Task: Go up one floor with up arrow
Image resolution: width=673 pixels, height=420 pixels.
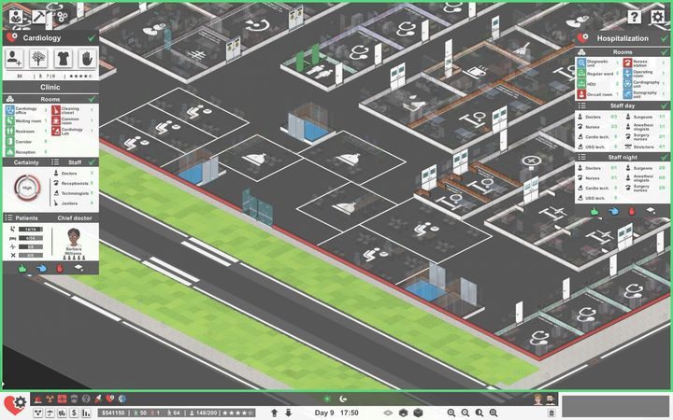Action: [x=274, y=413]
